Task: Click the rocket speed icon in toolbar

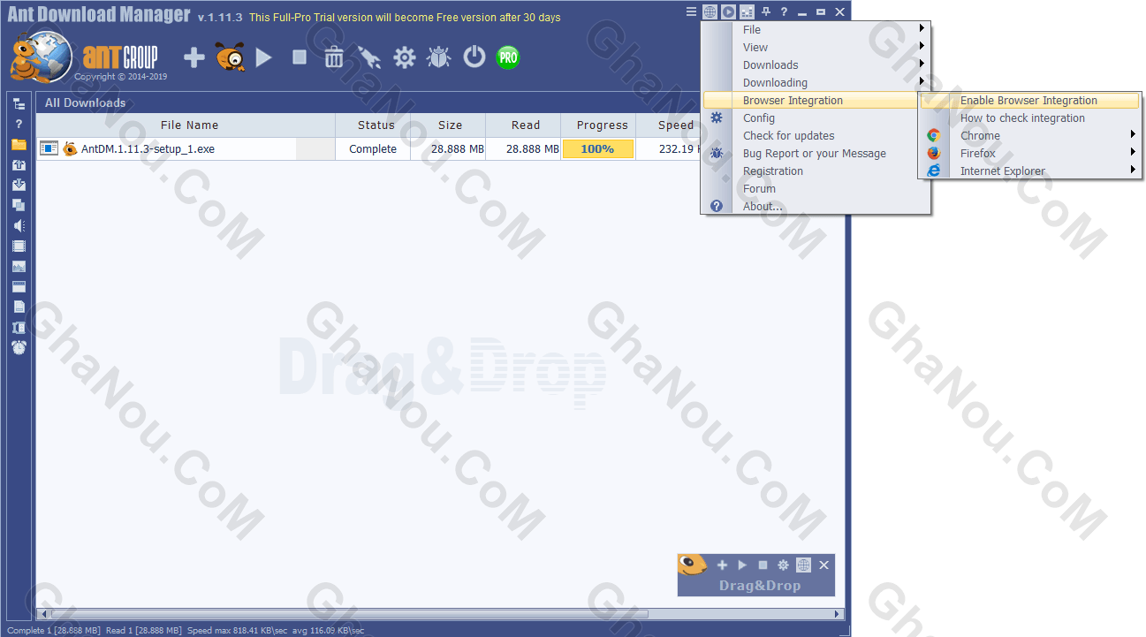Action: pos(368,58)
